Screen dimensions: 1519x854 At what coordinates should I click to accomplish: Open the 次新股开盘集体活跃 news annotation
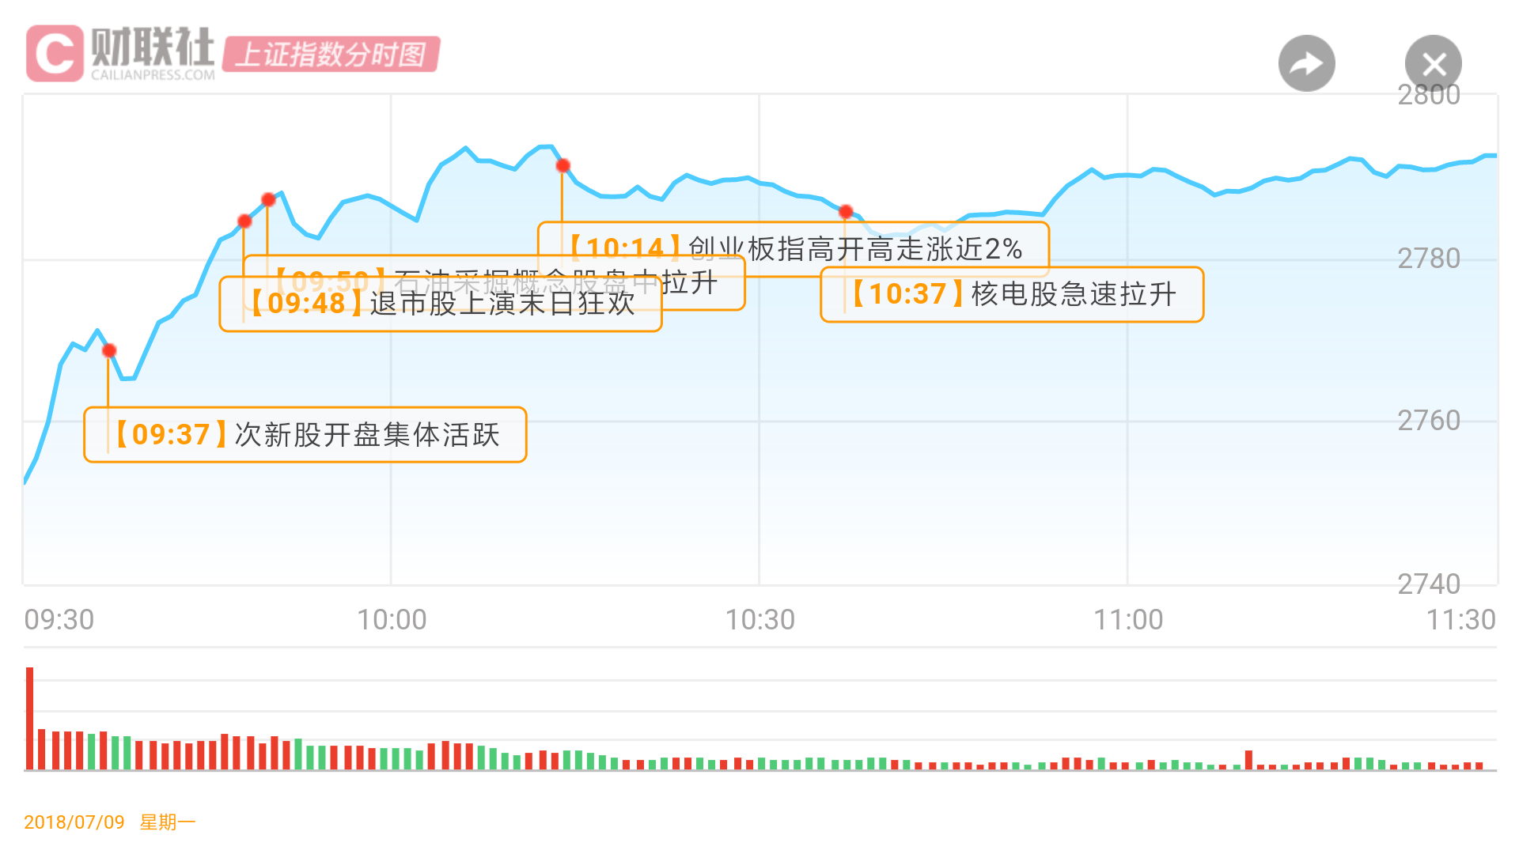click(305, 434)
